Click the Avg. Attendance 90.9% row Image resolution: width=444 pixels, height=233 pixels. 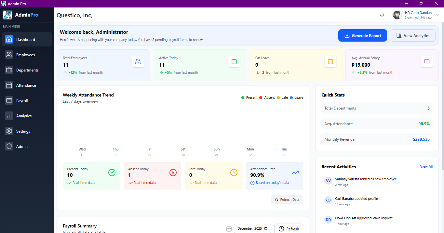click(x=377, y=124)
